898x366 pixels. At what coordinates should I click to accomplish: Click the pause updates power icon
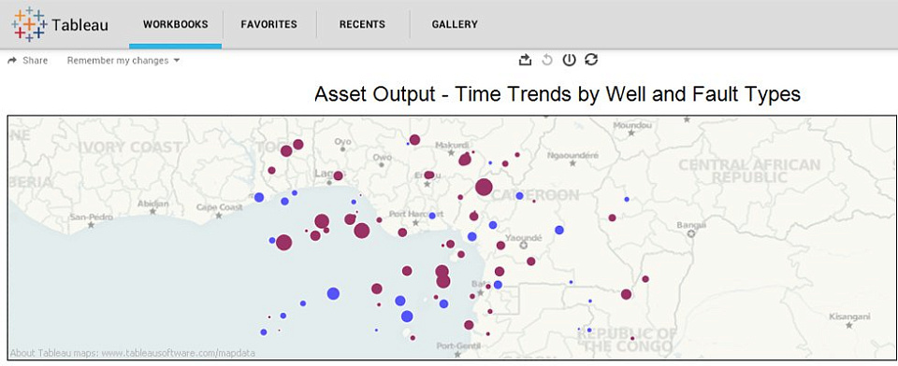pos(569,60)
